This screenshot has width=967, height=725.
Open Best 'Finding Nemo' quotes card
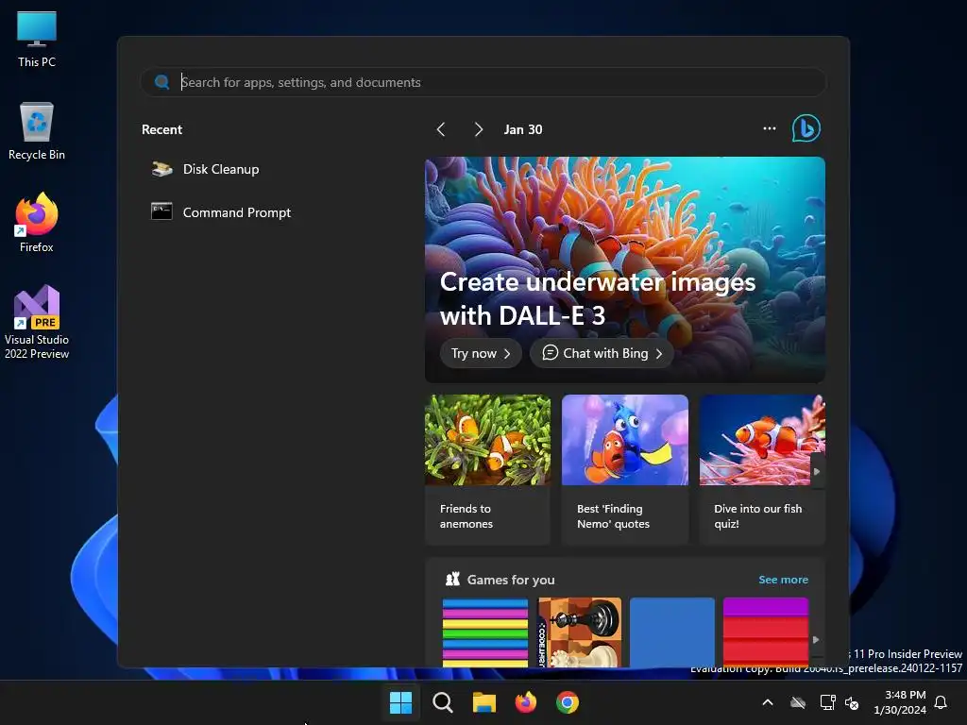(x=625, y=470)
